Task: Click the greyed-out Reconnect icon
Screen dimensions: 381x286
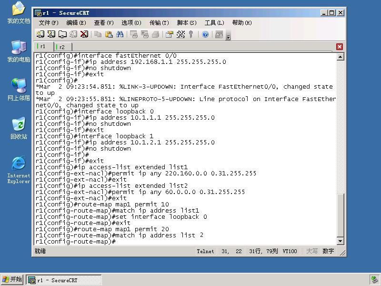Action: 73,34
